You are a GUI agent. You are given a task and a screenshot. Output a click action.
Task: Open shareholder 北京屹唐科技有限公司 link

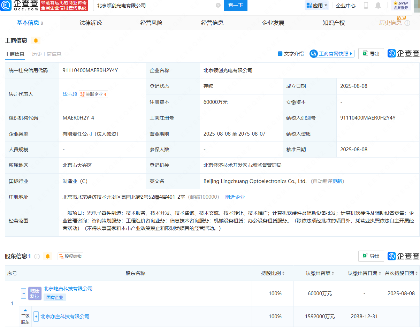[x=68, y=289]
